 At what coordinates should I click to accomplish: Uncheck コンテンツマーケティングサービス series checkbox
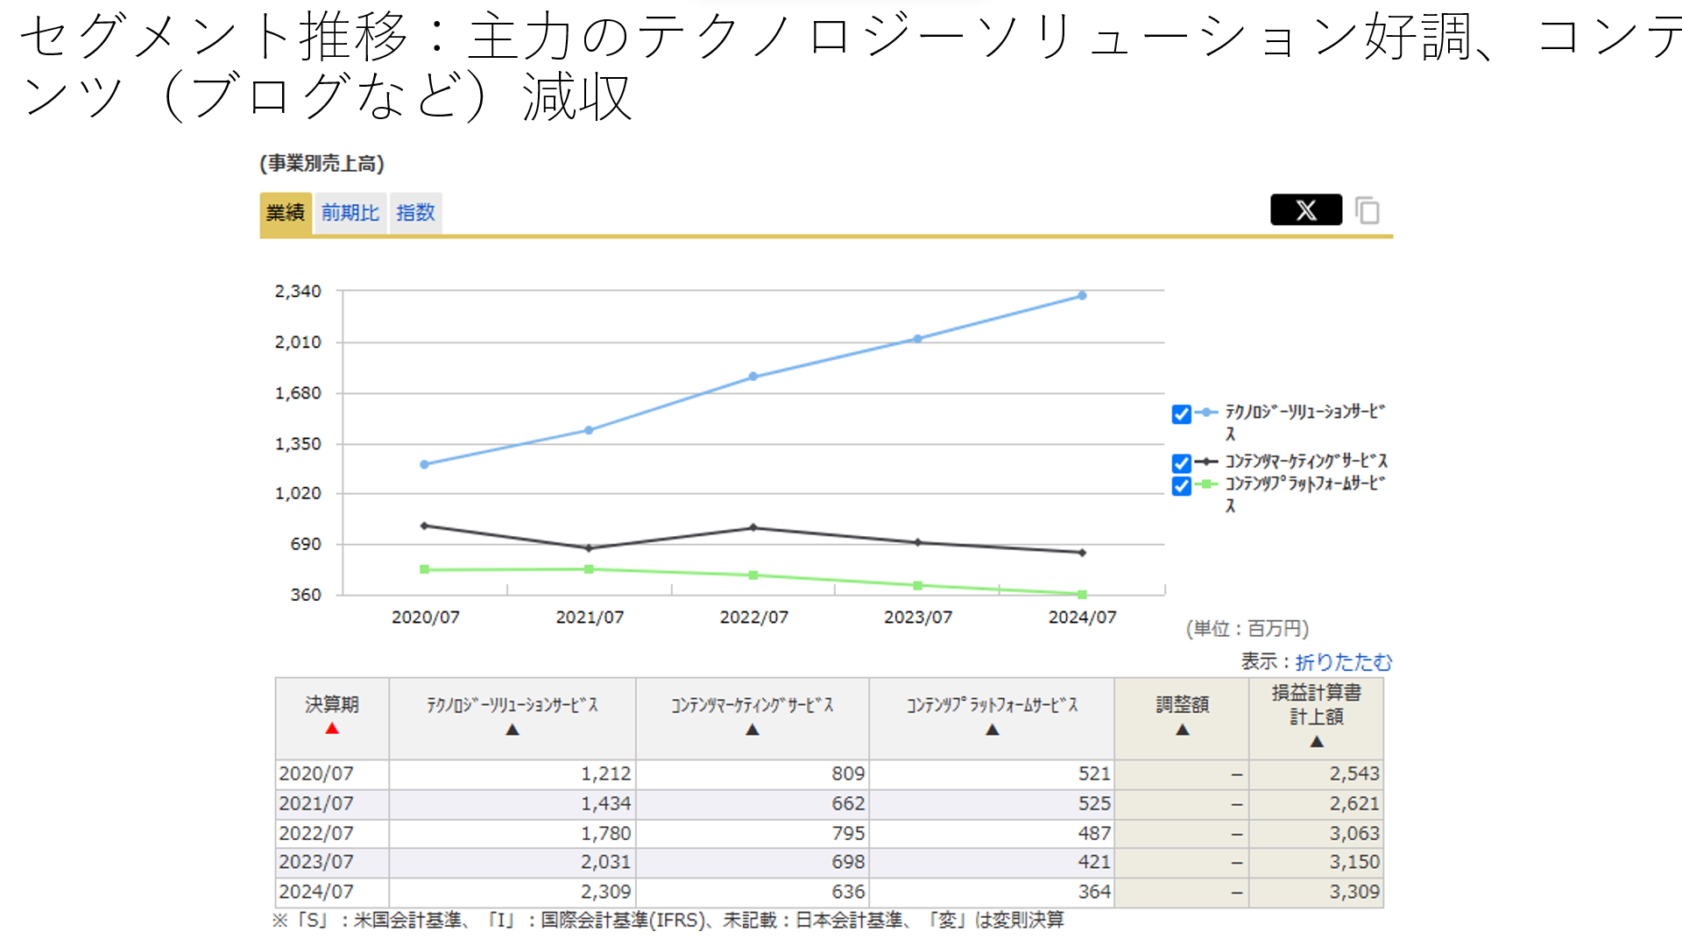pos(1181,462)
